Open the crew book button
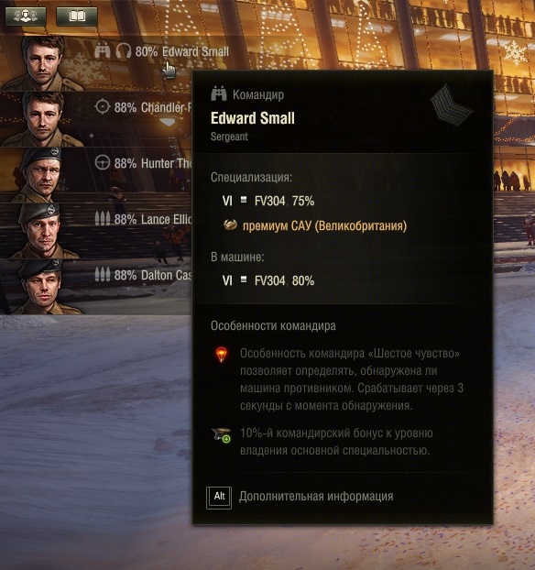Screen dimensions: 535x570 click(x=77, y=16)
